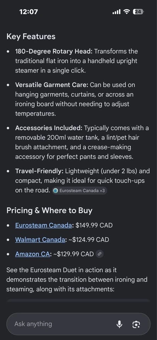Tap the cellular signal bars icon
The width and height of the screenshot is (157, 340).
pyautogui.click(x=117, y=12)
